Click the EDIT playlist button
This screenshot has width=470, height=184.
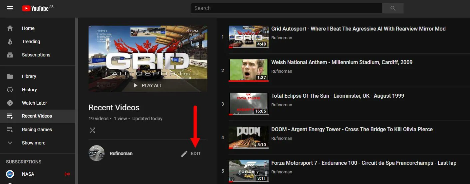(191, 153)
